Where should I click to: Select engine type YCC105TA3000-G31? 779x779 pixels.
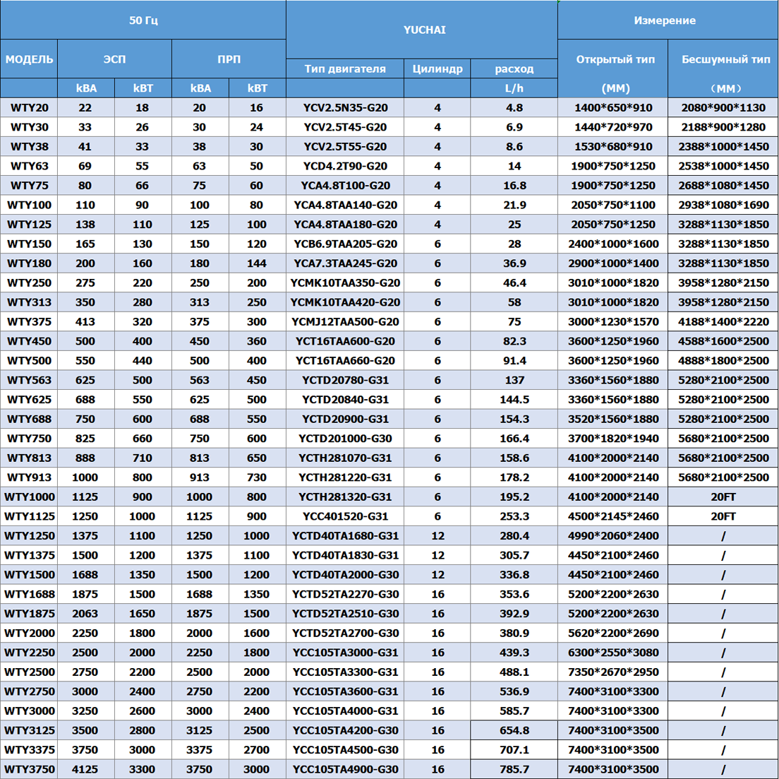tap(345, 653)
